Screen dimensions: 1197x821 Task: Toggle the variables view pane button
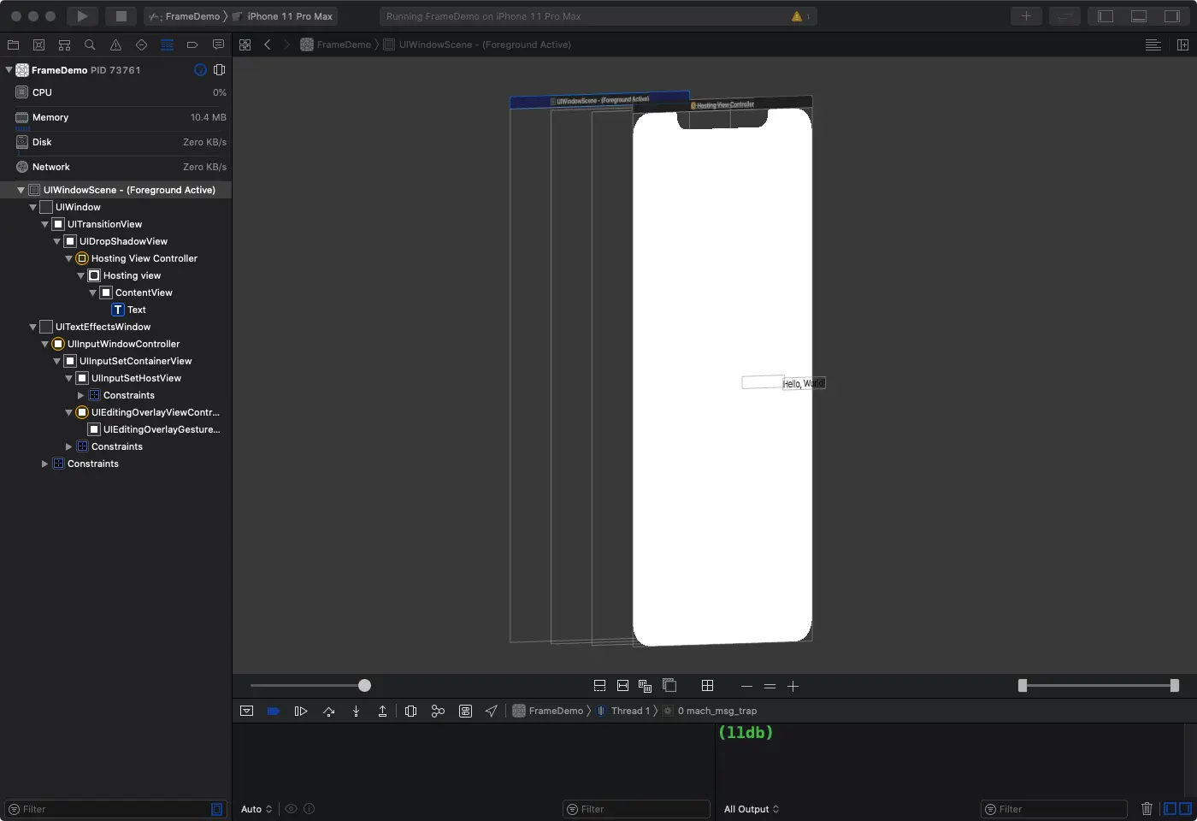tap(1170, 808)
